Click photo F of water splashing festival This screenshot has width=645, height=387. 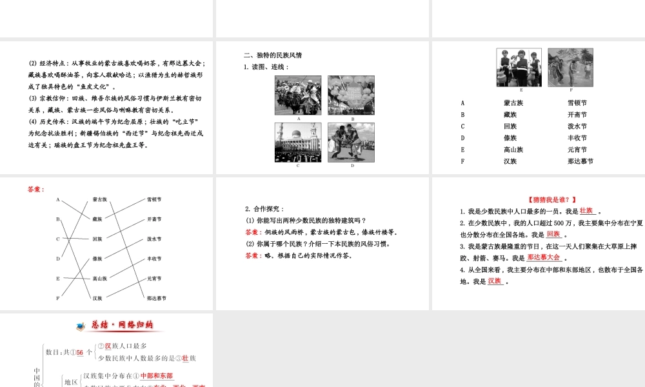tap(571, 68)
